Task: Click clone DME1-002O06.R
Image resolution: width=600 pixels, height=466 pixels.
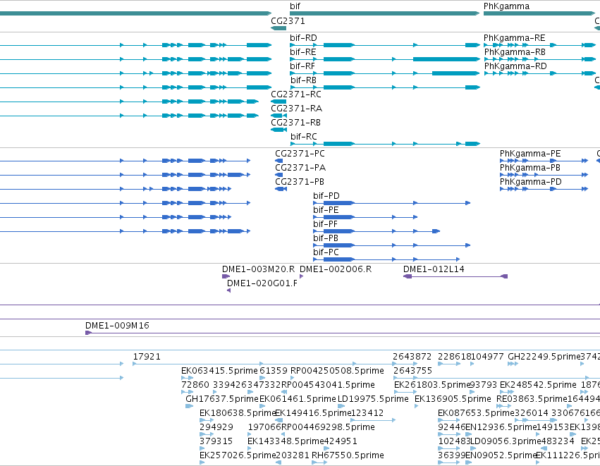Action: [336, 269]
